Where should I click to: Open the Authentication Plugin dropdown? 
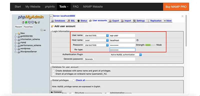coord(126,55)
